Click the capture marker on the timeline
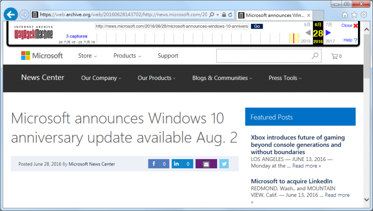The height and width of the screenshot is (211, 373). click(294, 38)
